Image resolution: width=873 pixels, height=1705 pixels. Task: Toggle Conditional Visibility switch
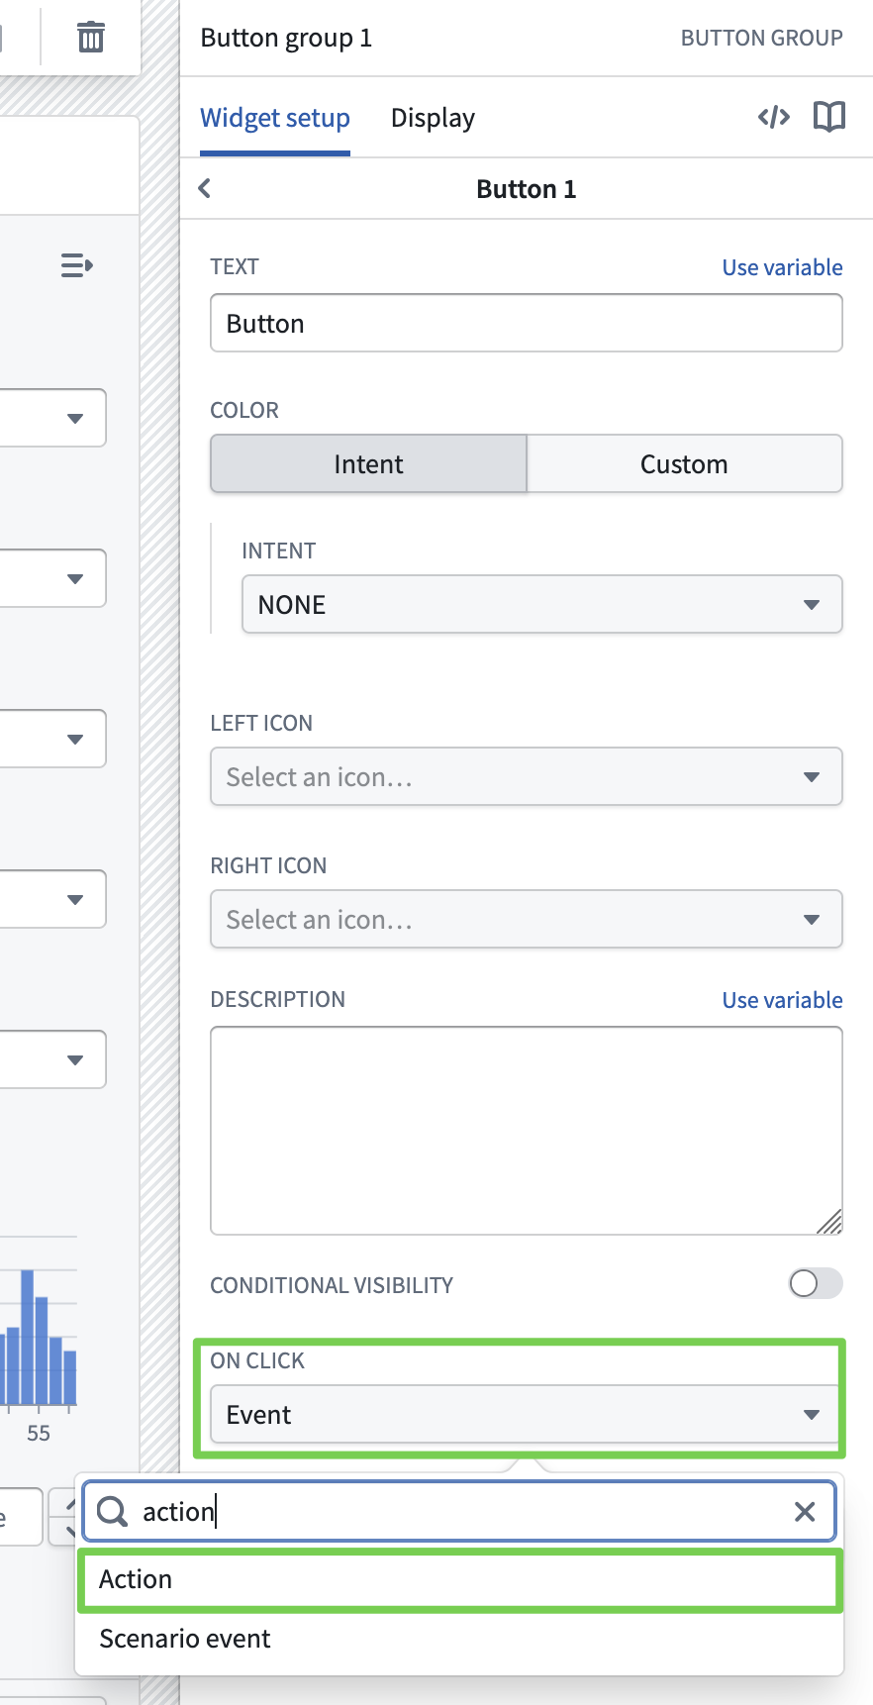816,1284
